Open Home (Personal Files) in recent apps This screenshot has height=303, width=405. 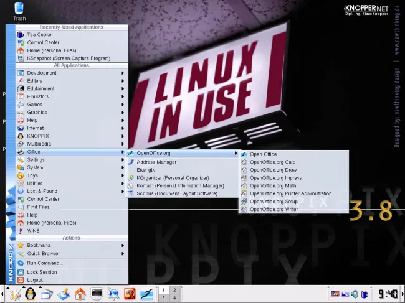click(72, 50)
